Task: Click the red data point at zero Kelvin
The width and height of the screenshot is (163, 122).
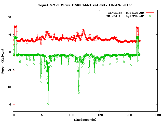Action: coord(14,104)
